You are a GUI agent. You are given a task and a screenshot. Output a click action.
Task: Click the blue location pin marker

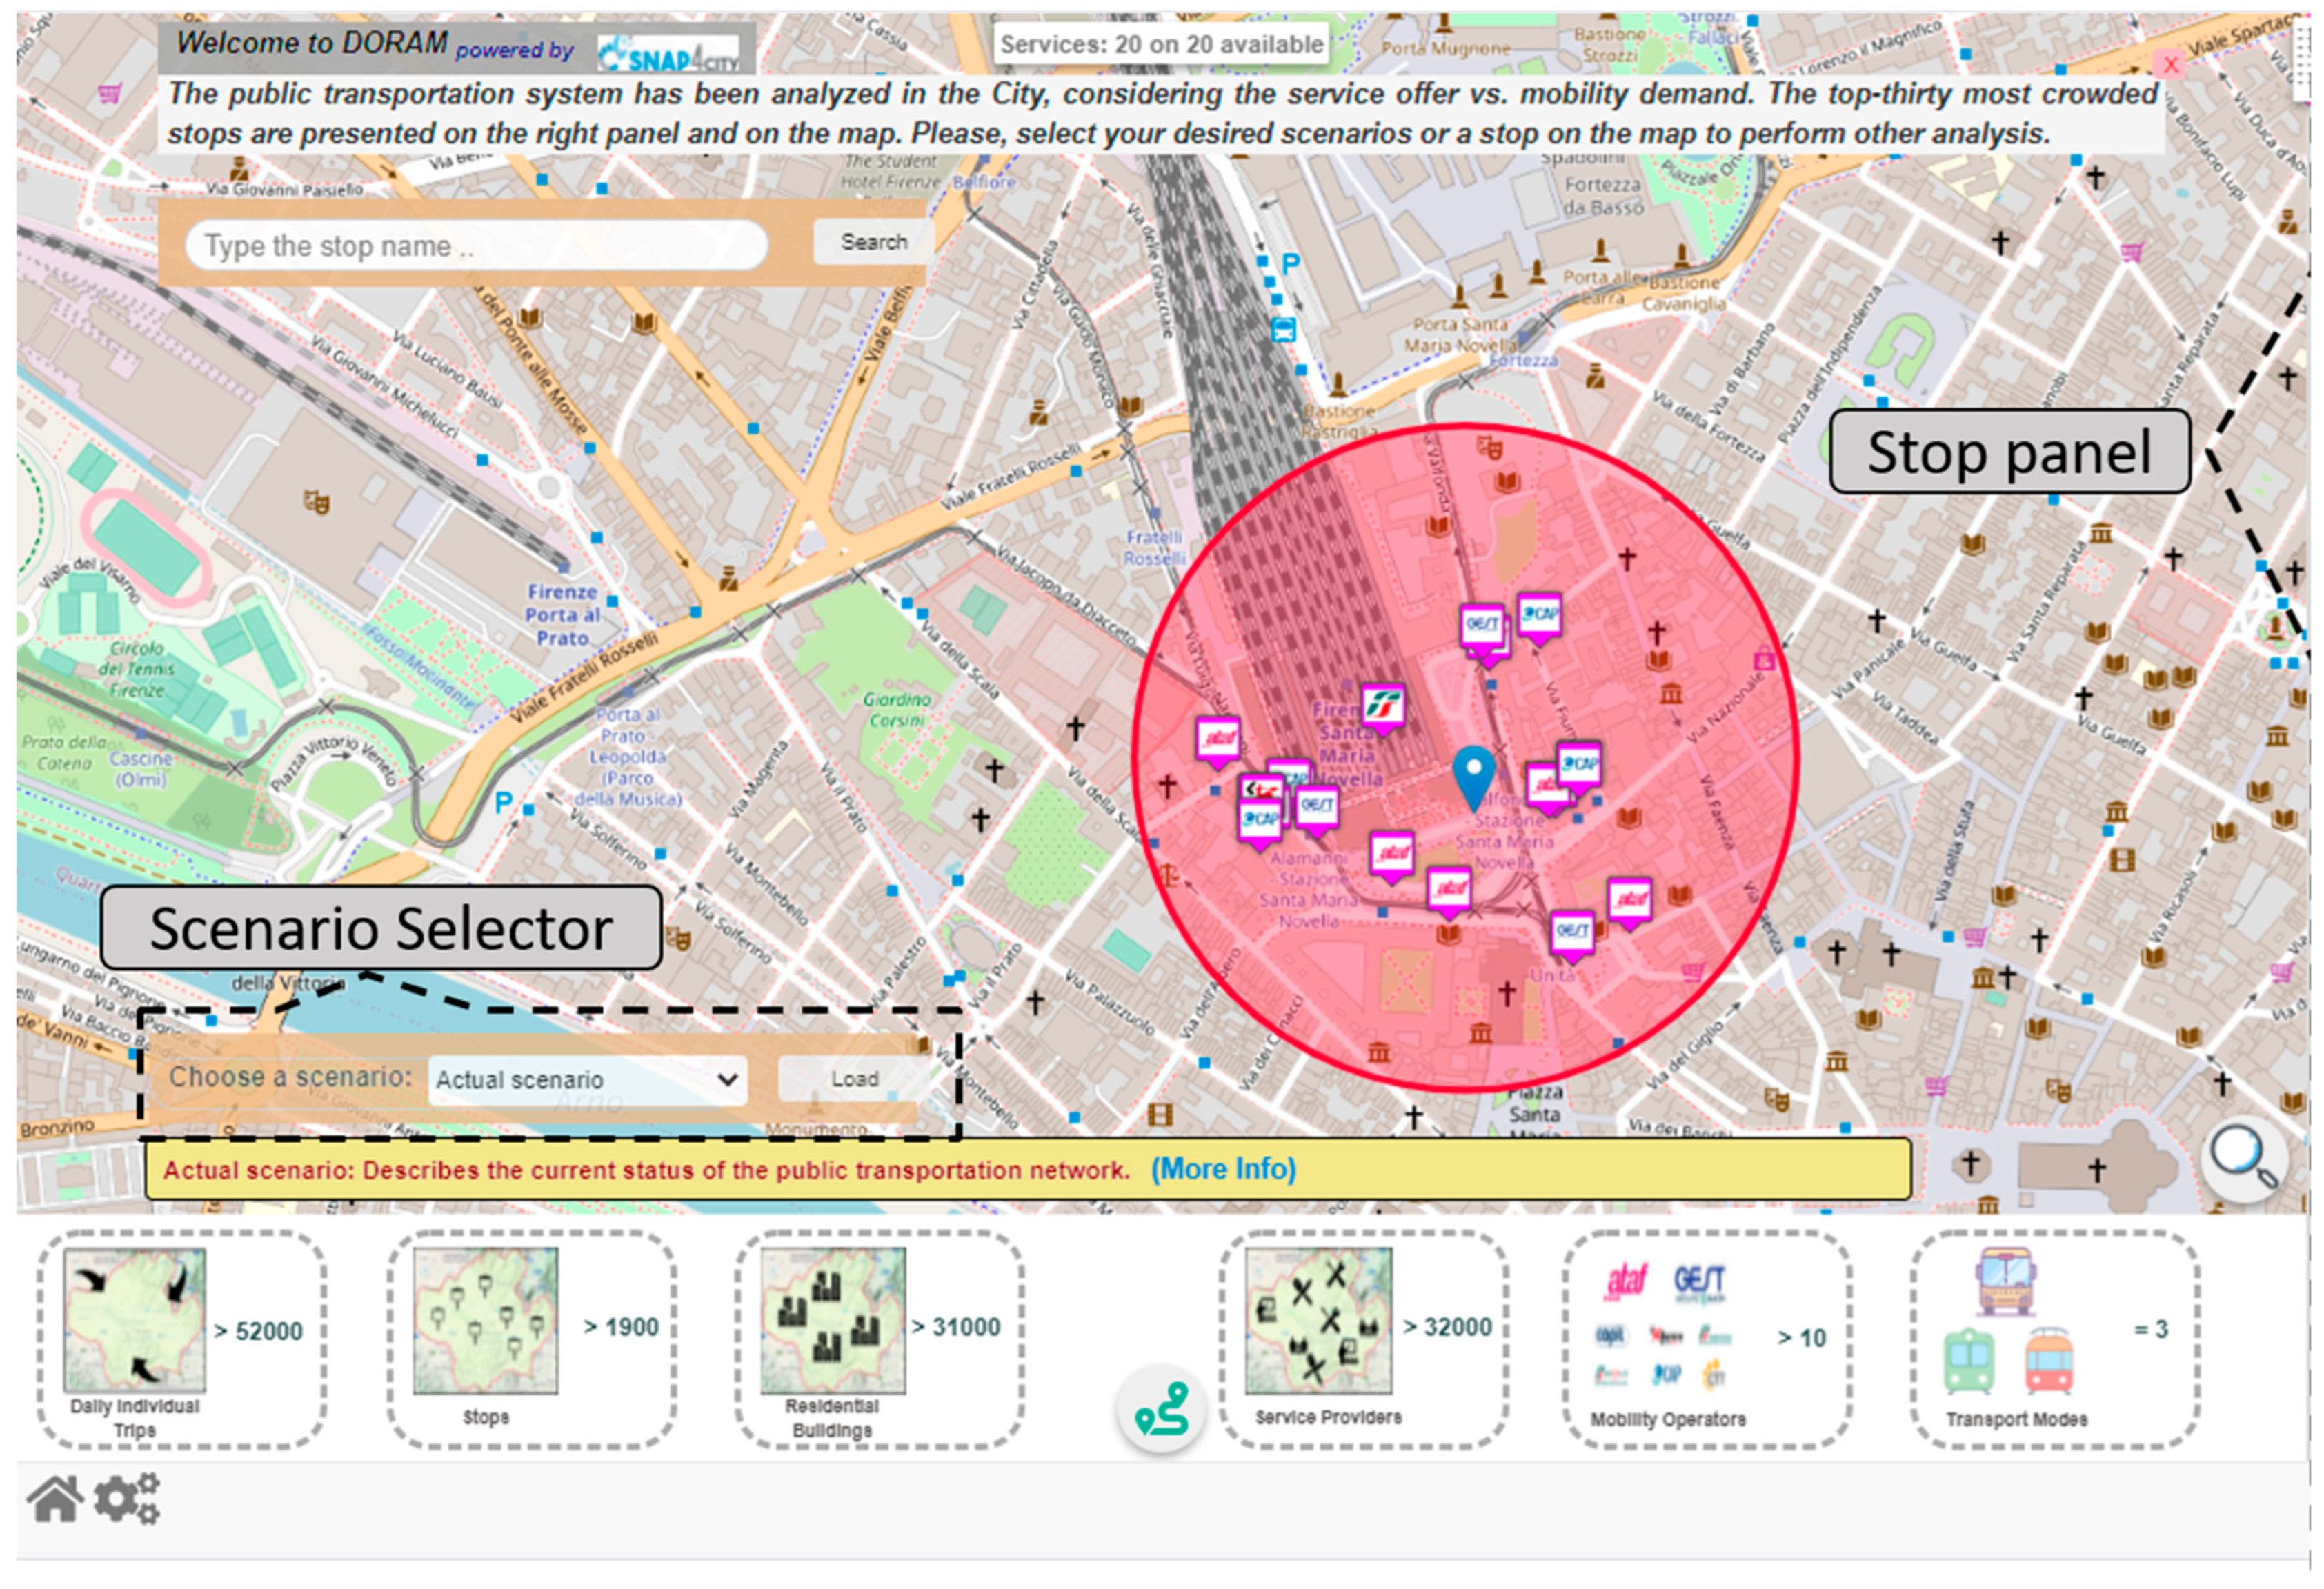coord(1473,774)
